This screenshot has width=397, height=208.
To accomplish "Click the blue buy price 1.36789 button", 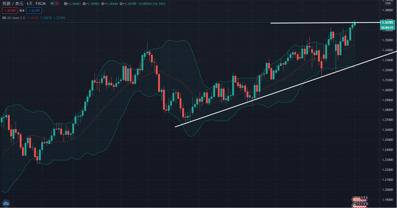I will tap(34, 11).
